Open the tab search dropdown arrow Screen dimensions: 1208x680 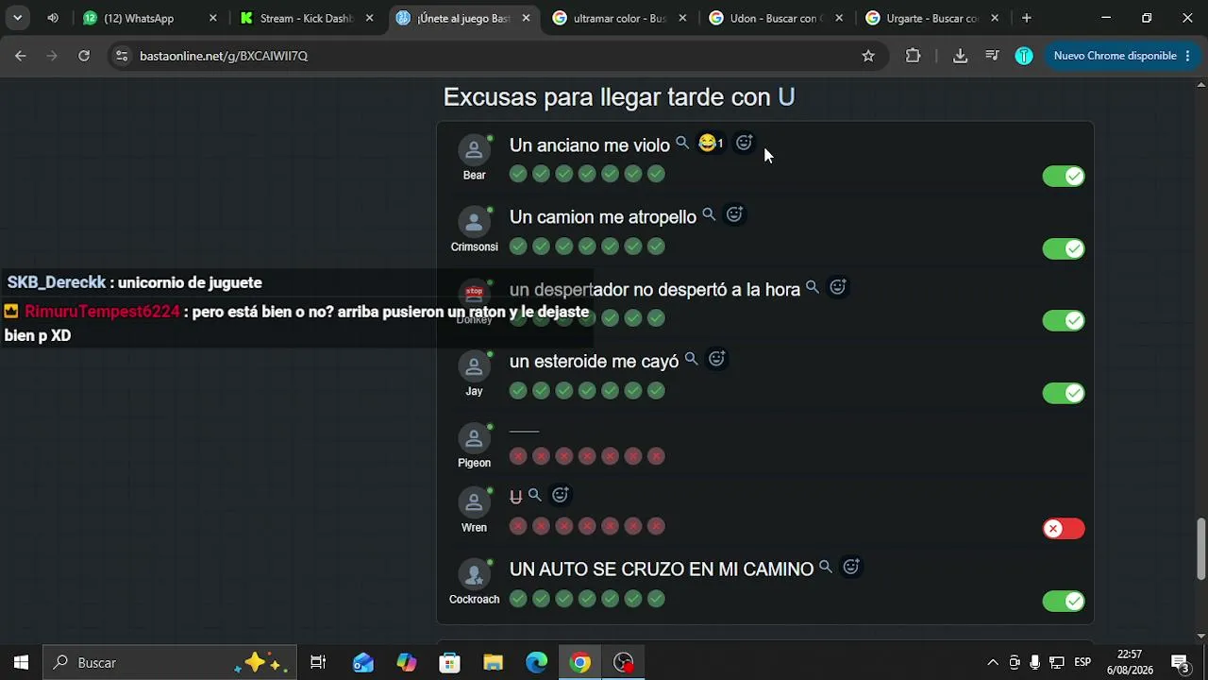point(17,18)
